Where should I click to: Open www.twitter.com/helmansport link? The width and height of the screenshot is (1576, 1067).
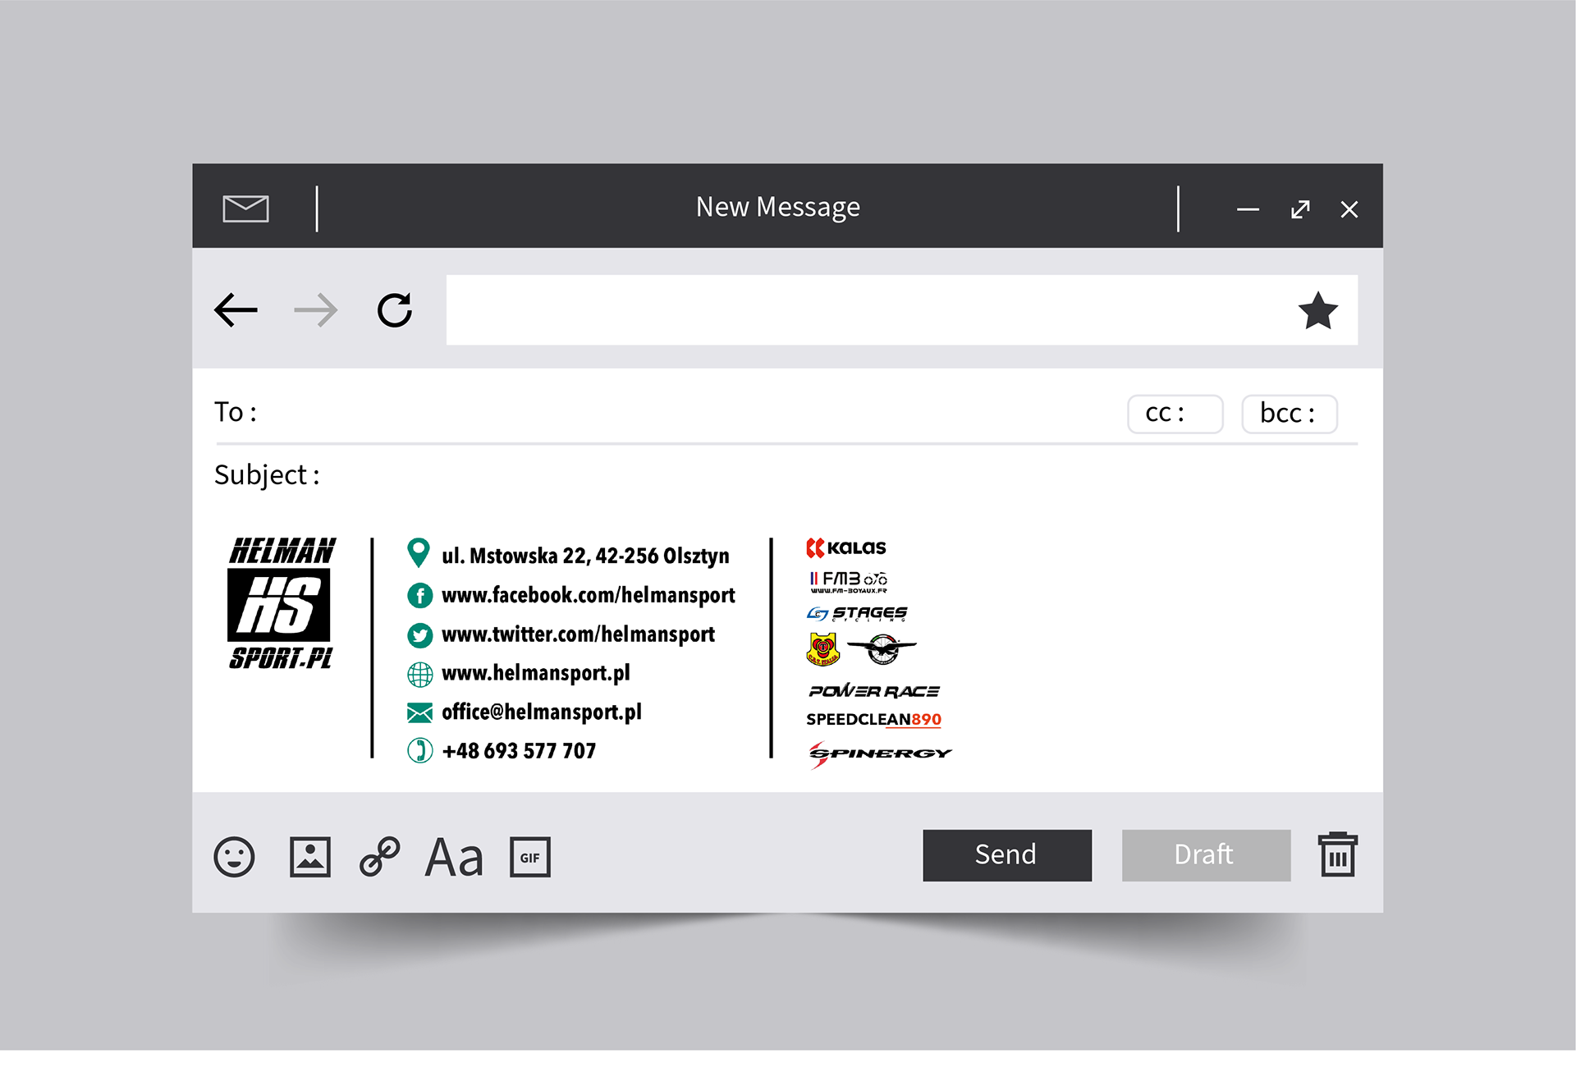[x=578, y=634]
